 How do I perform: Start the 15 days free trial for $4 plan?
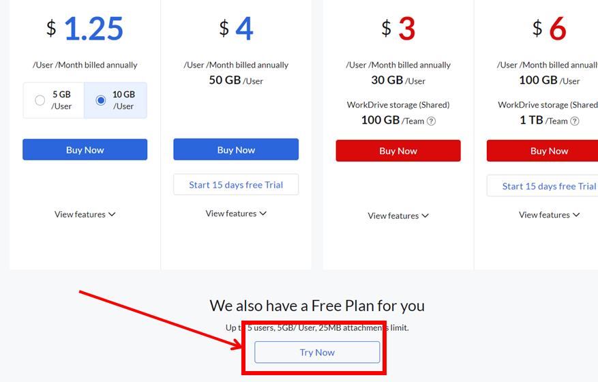click(x=236, y=185)
